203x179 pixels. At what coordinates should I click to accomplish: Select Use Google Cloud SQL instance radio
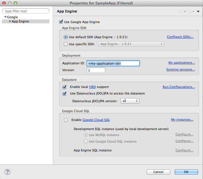click(86, 141)
